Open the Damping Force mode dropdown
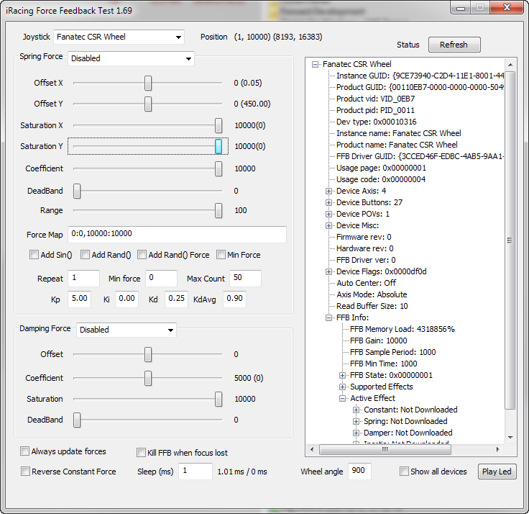 pos(126,330)
